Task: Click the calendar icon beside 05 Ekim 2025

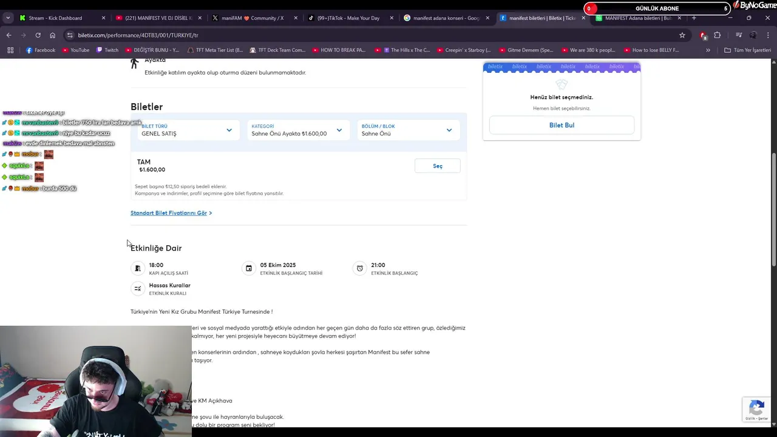Action: (x=248, y=268)
